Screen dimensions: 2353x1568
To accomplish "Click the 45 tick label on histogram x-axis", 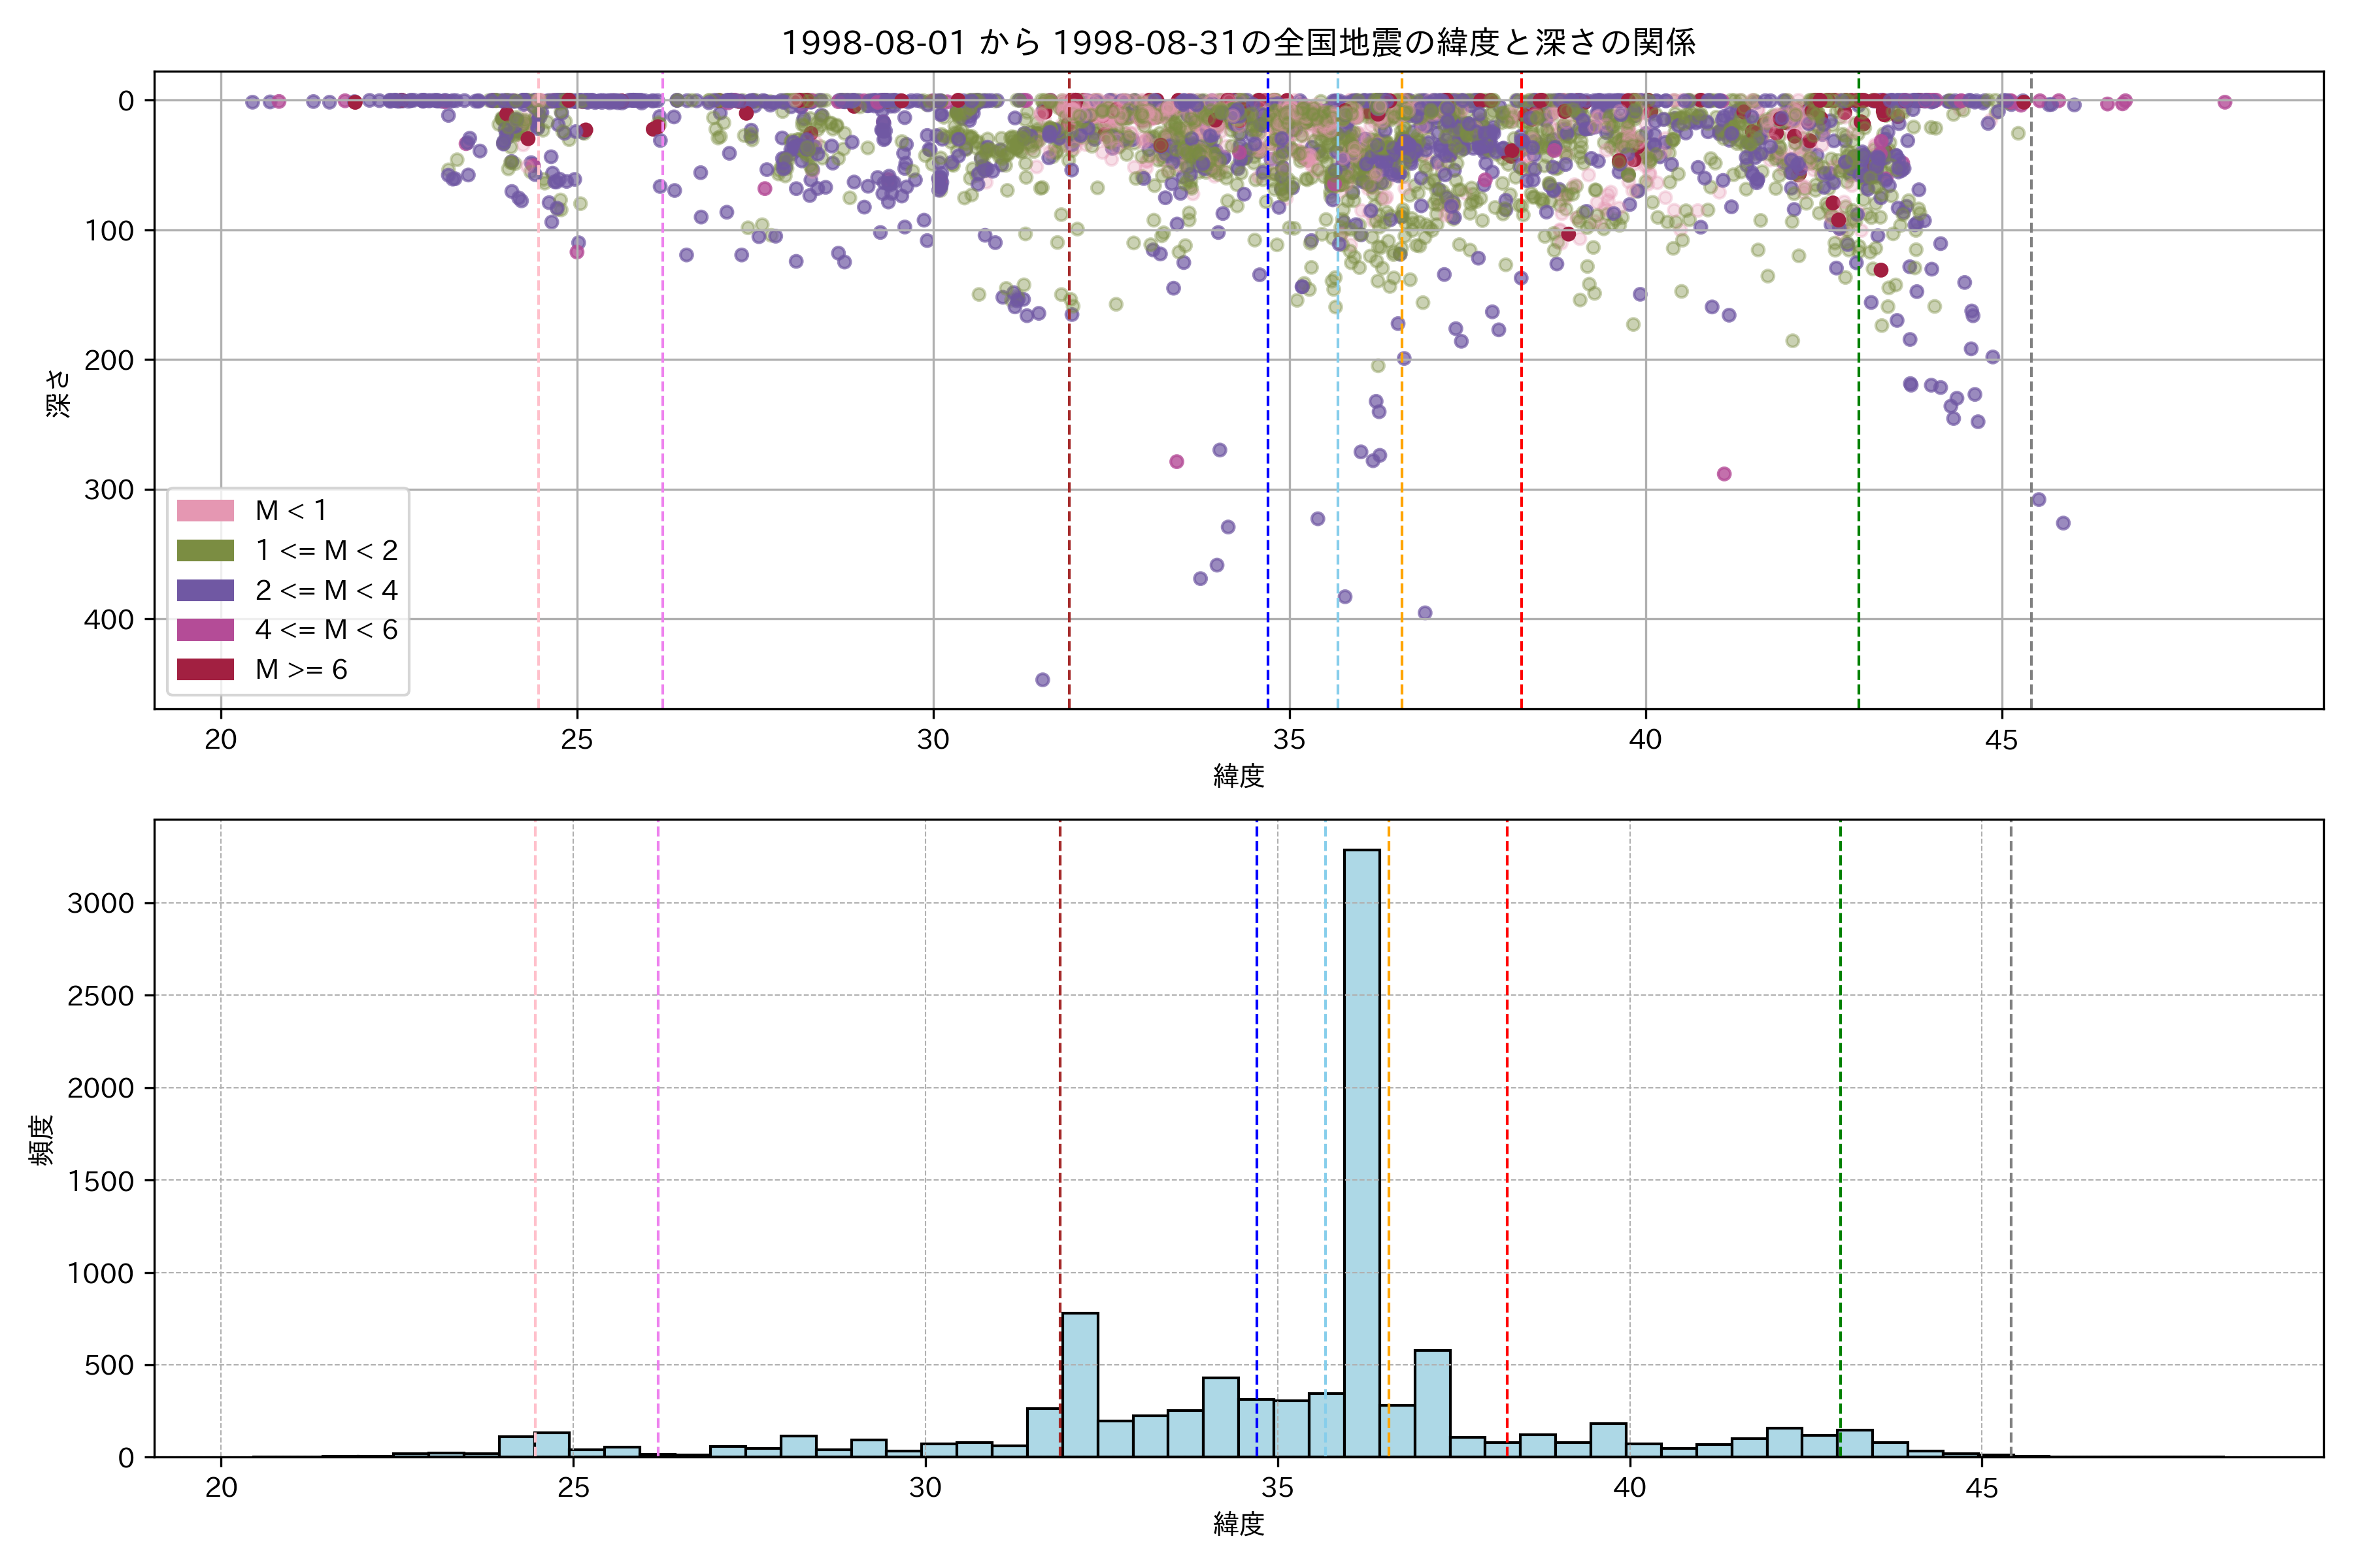I will coord(1981,1489).
